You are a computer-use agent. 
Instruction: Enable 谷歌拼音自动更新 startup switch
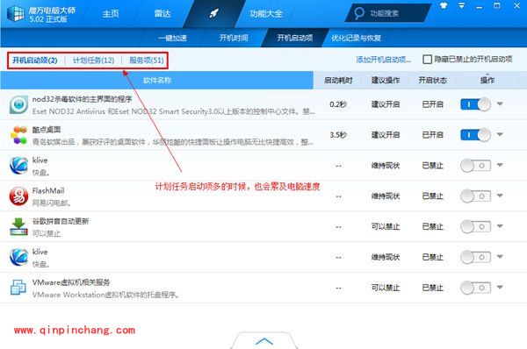(x=475, y=226)
